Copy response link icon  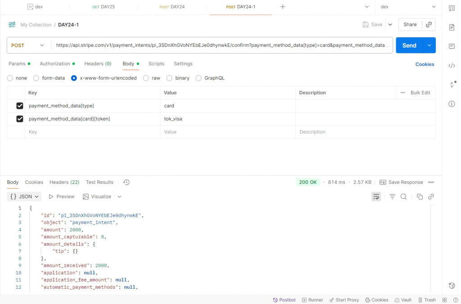[431, 197]
